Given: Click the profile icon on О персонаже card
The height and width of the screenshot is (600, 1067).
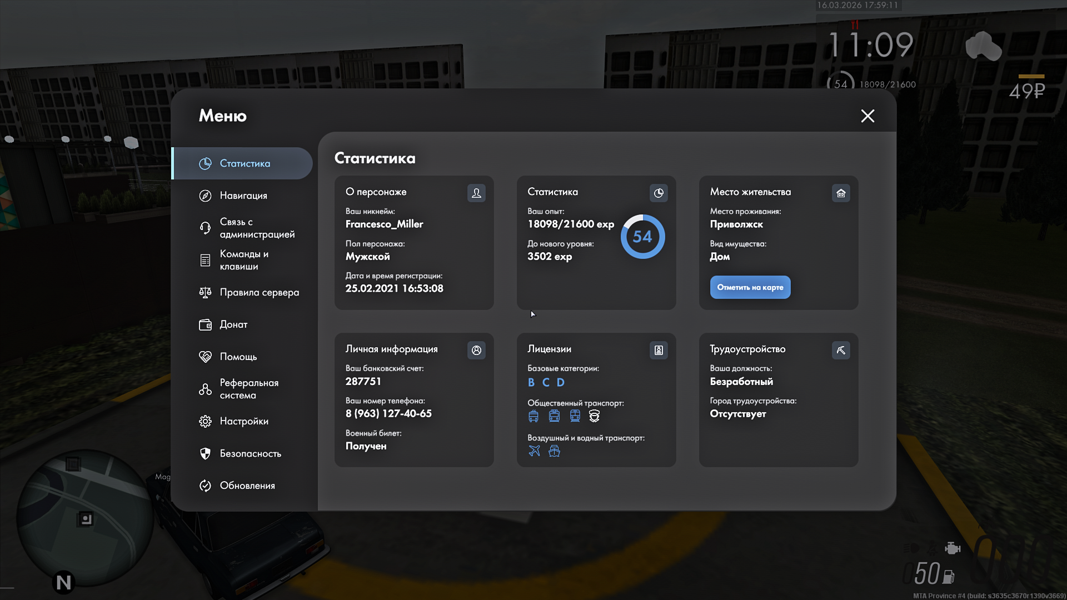Looking at the screenshot, I should 476,193.
